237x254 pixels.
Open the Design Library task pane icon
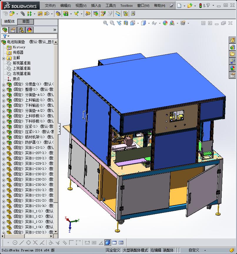click(x=232, y=47)
